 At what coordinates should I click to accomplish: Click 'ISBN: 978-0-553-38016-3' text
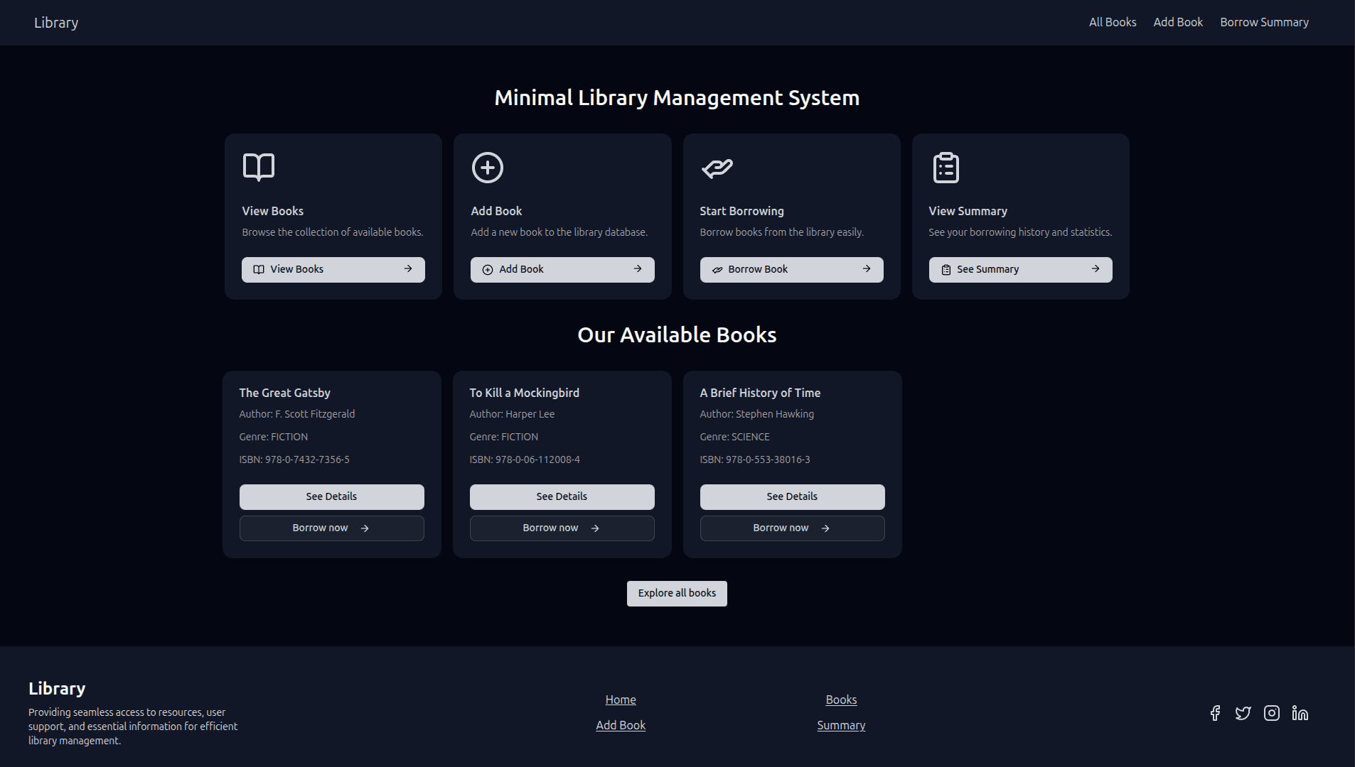(x=755, y=459)
